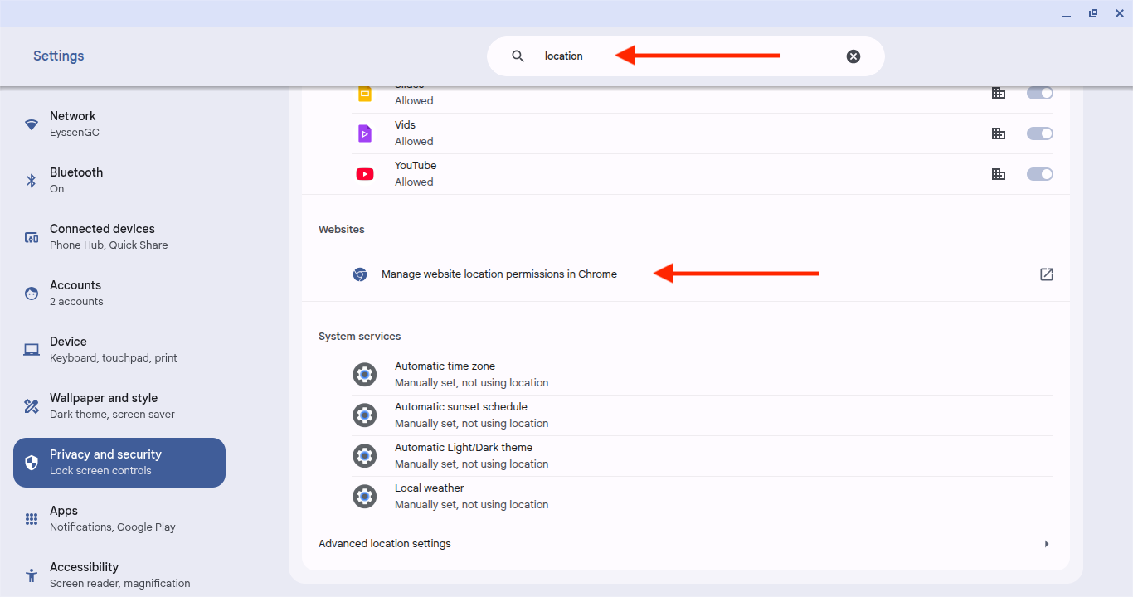Viewport: 1133px width, 597px height.
Task: Click the Automatic time zone gear icon
Action: [x=365, y=375]
